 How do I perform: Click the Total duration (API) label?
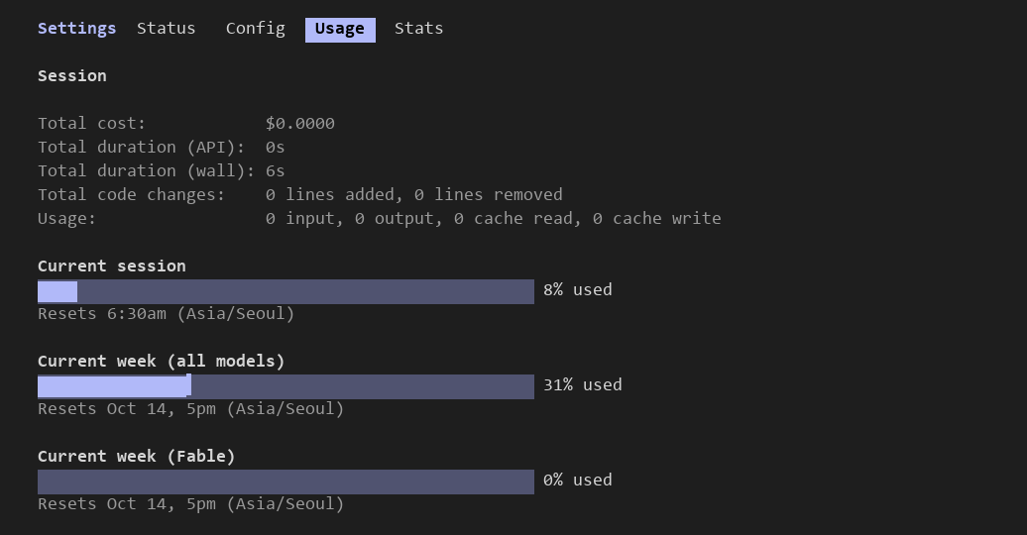pos(141,148)
